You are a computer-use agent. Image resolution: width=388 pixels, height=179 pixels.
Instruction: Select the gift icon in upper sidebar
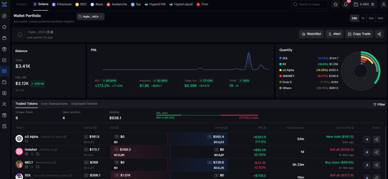tap(4, 49)
